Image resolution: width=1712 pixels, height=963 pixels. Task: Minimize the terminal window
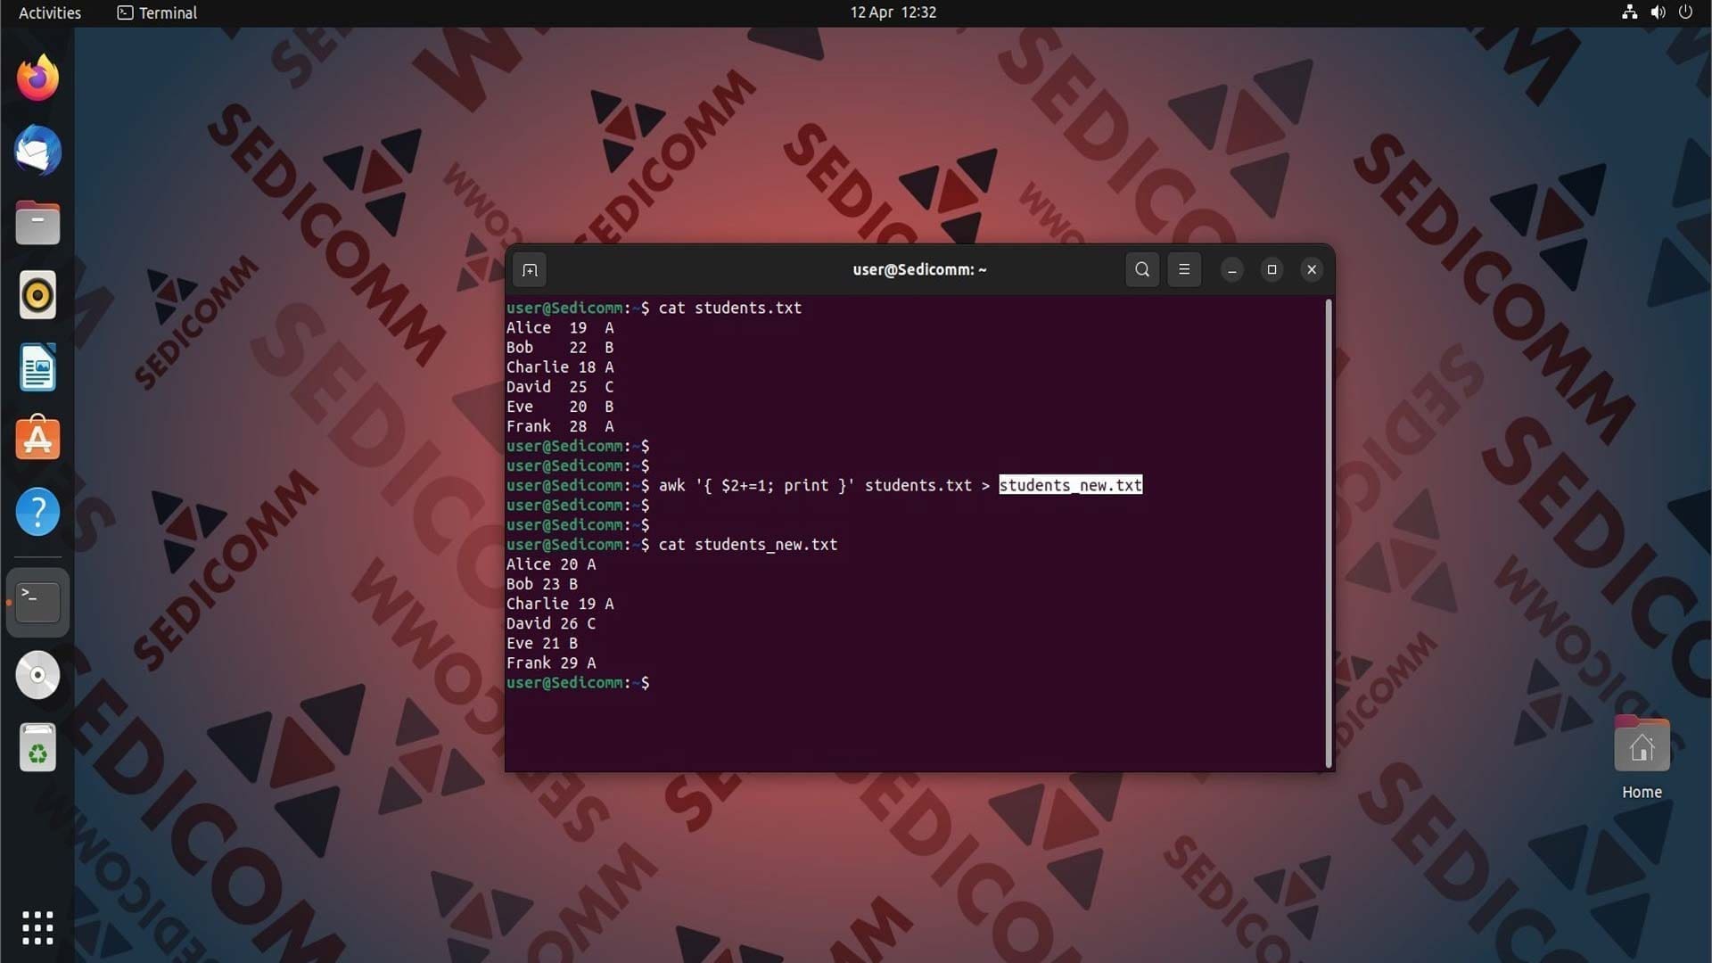click(x=1232, y=269)
